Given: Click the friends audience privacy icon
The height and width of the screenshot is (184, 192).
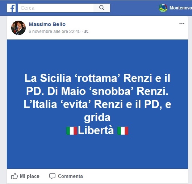Looking at the screenshot, I should pos(86,32).
